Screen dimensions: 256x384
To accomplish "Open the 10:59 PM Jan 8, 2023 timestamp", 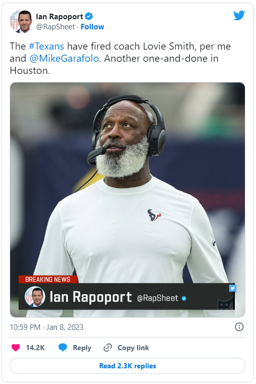I will pos(47,327).
